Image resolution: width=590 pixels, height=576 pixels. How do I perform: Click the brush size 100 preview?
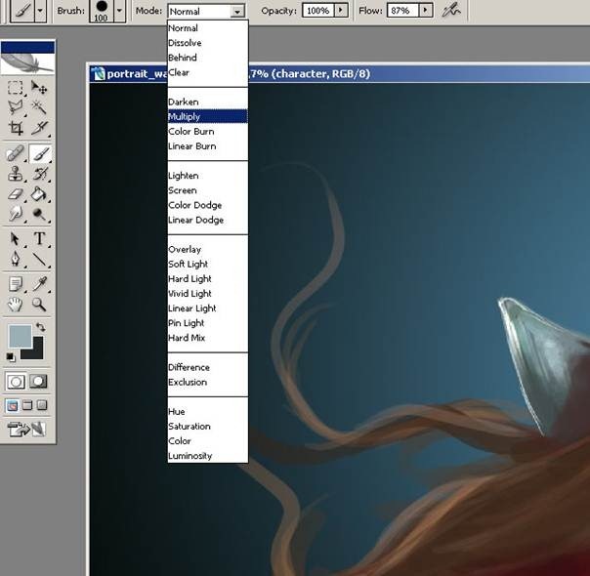click(x=102, y=11)
